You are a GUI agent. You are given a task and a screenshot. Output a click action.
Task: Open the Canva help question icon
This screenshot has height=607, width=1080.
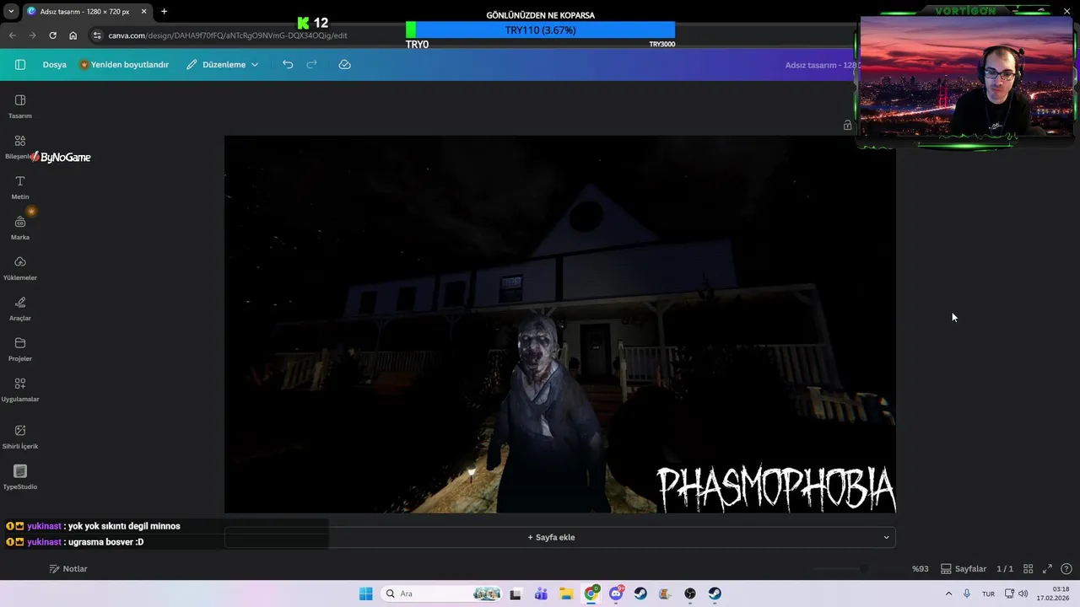click(x=1066, y=569)
